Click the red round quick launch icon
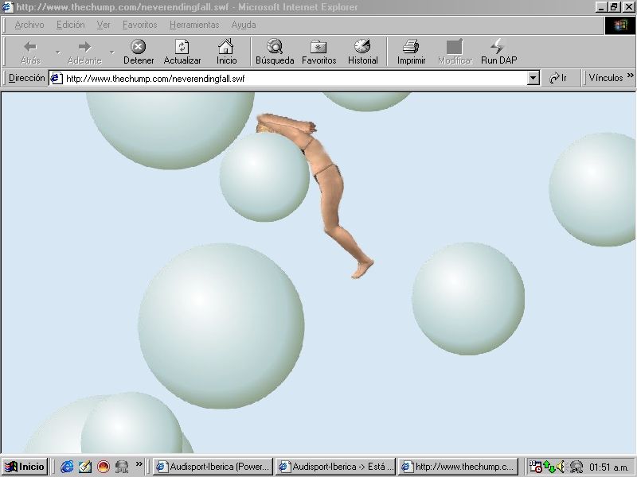Image resolution: width=637 pixels, height=477 pixels. [104, 467]
